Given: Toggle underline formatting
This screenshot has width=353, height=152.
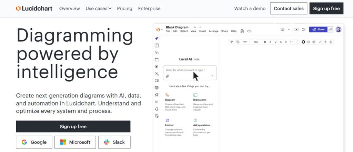Looking at the screenshot, I should 275,42.
